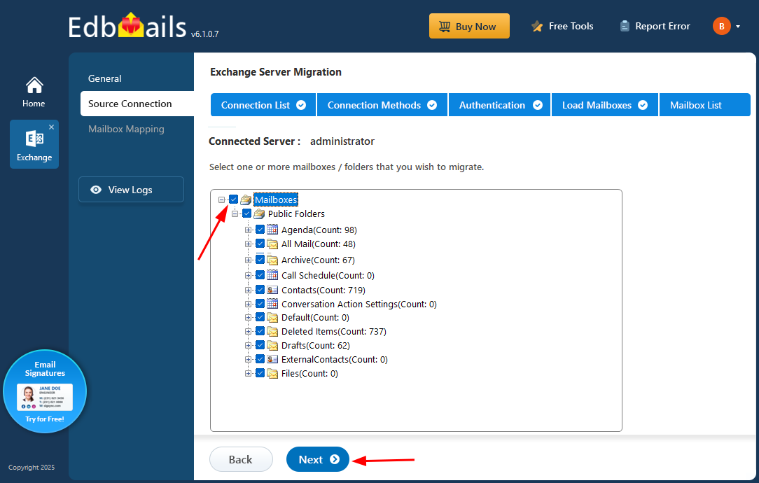
Task: Click the Archive mail folder icon
Action: [x=272, y=260]
